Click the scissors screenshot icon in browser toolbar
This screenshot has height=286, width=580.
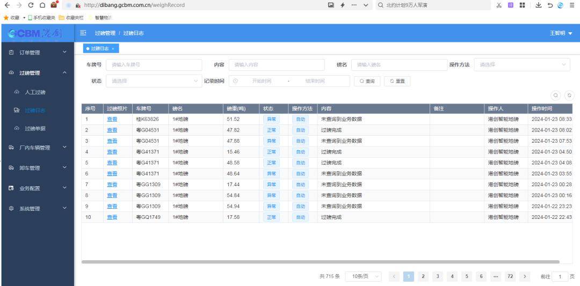tap(499, 5)
